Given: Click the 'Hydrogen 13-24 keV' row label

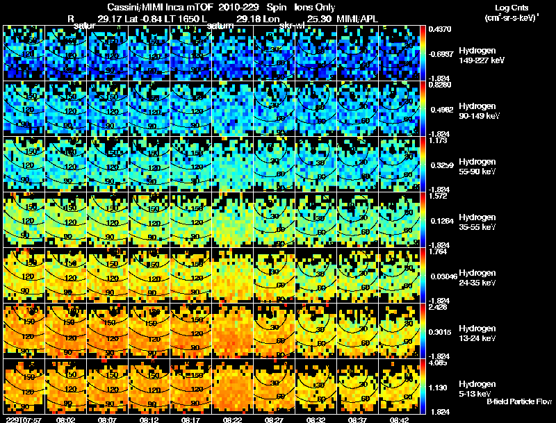Looking at the screenshot, I should pos(477,333).
